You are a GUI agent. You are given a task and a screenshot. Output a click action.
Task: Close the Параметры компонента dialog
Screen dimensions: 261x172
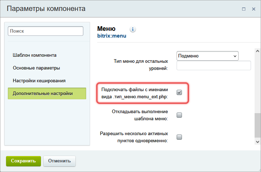(254, 9)
